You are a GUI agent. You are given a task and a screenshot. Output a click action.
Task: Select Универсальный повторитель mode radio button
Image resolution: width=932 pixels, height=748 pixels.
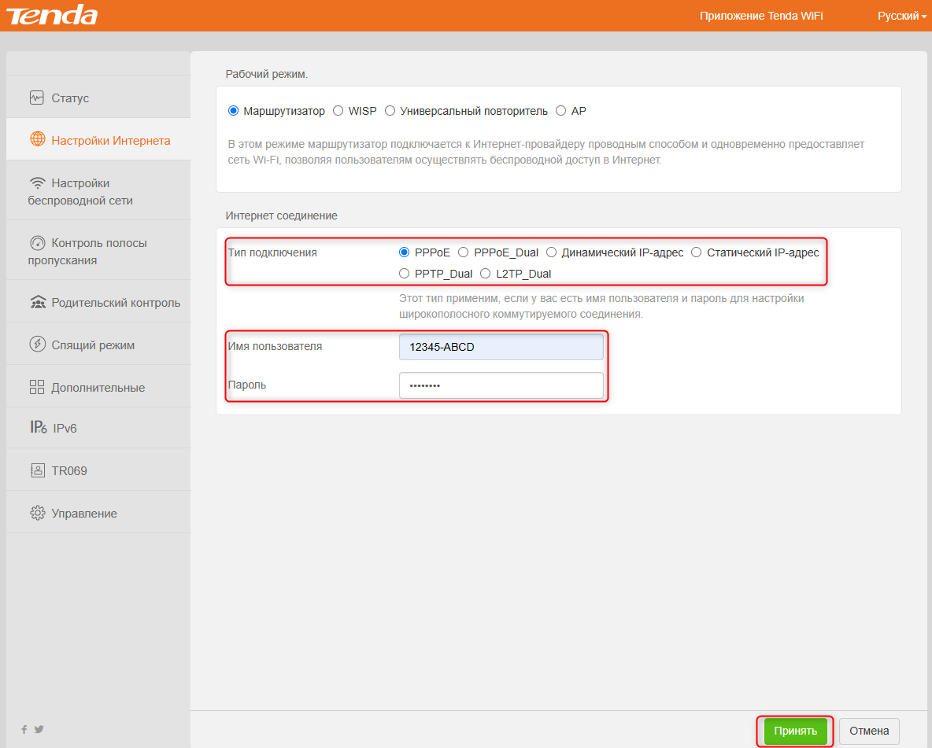coord(390,111)
